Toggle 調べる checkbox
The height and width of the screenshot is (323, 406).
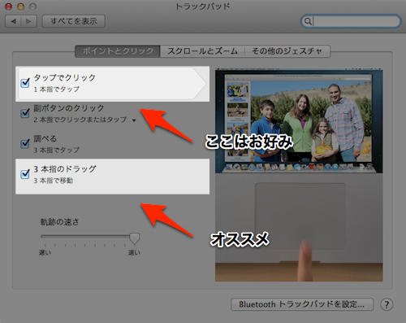point(25,143)
